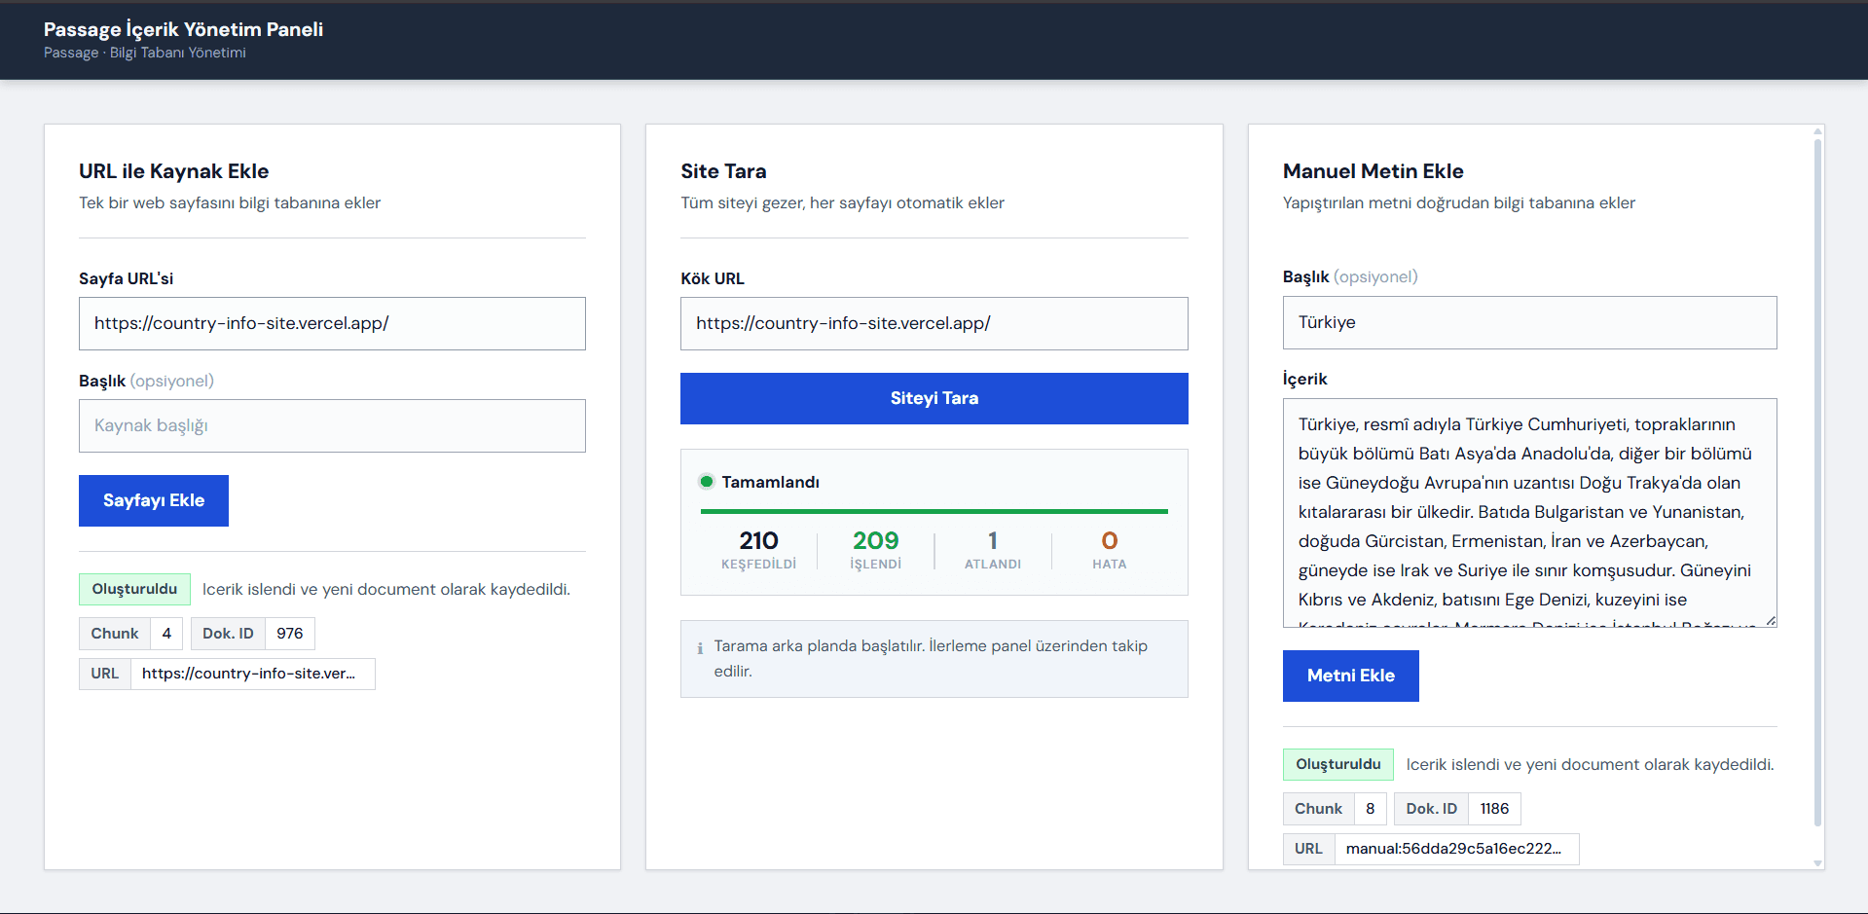This screenshot has width=1868, height=914.
Task: Click the Manuel Metin panel scrollbar
Action: coord(1817,482)
